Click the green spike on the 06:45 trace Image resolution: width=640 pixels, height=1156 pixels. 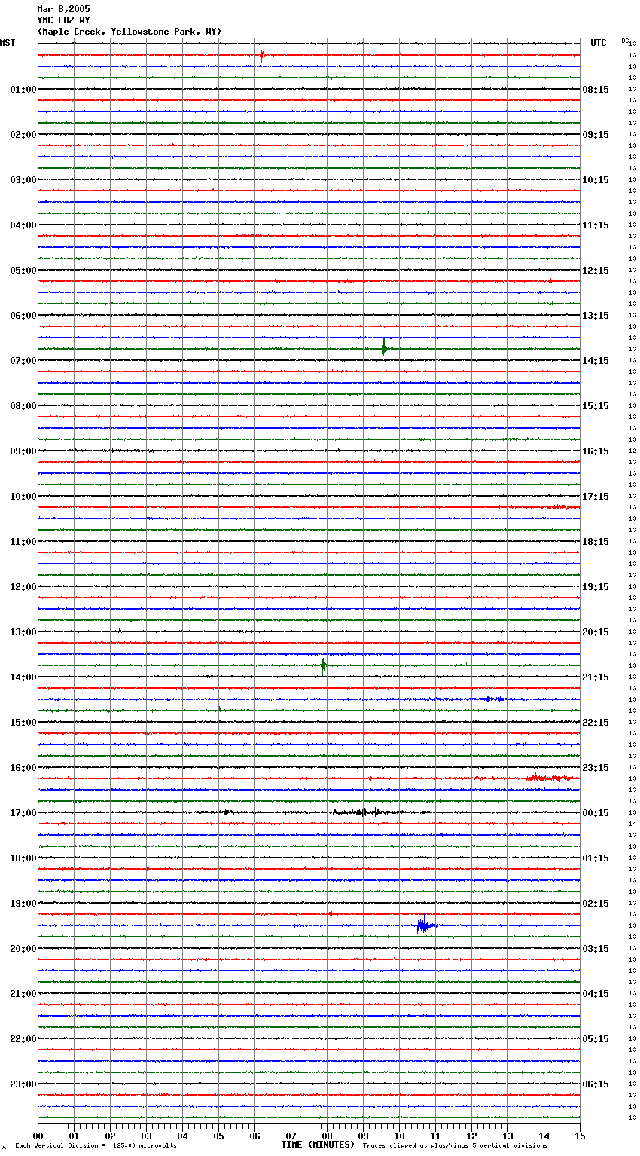(384, 347)
